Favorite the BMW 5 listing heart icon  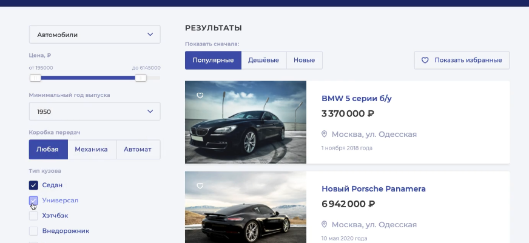click(200, 96)
